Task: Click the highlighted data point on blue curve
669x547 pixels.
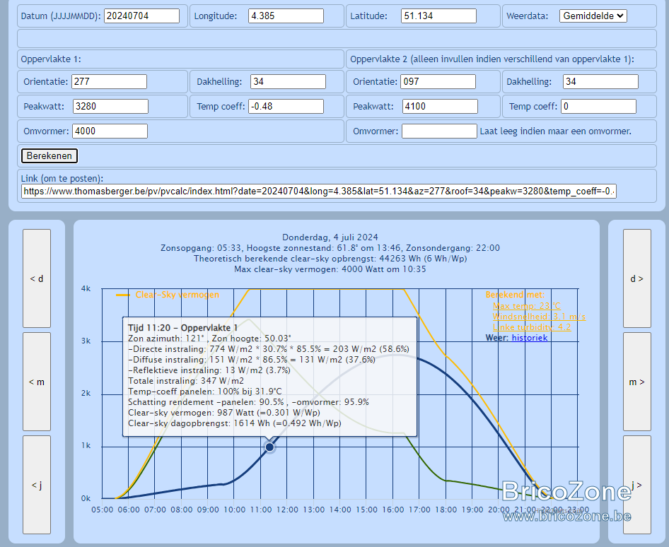Action: (269, 447)
